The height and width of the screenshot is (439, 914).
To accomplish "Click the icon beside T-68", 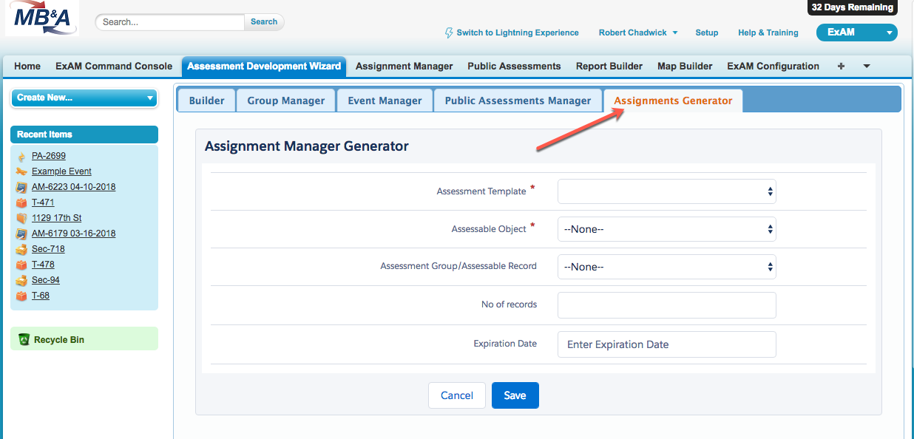I will coord(21,296).
